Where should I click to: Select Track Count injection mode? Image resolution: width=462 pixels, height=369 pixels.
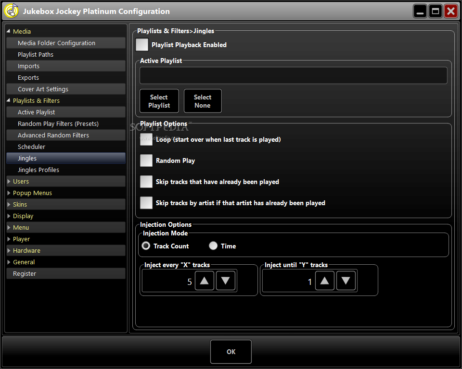coord(146,246)
